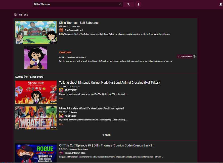The height and width of the screenshot is (163, 223).
Task: Start voice search with microphone icon
Action: click(x=138, y=5)
